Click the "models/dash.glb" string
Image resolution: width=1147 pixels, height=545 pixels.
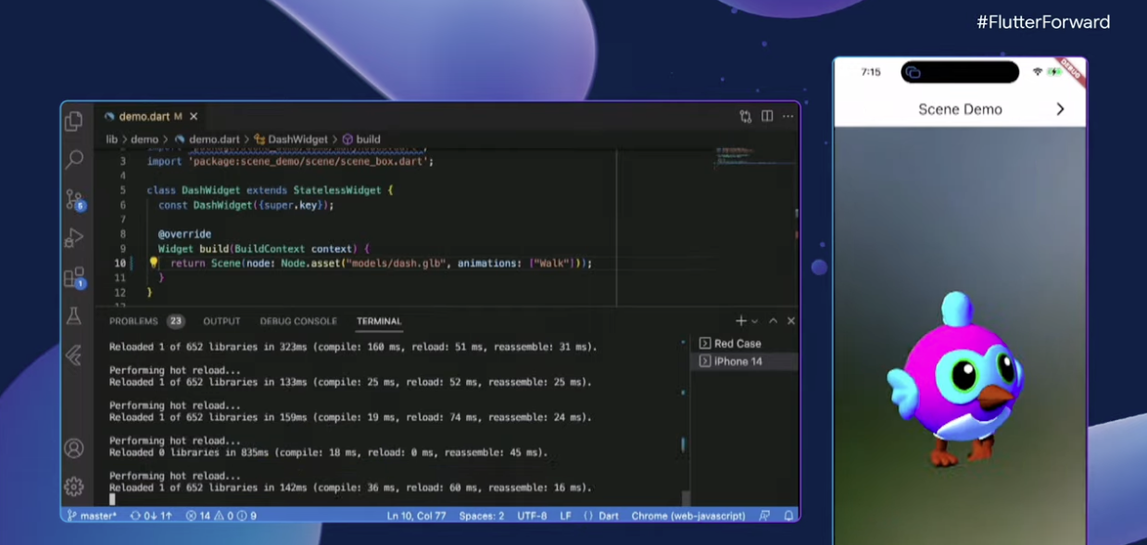pyautogui.click(x=394, y=264)
